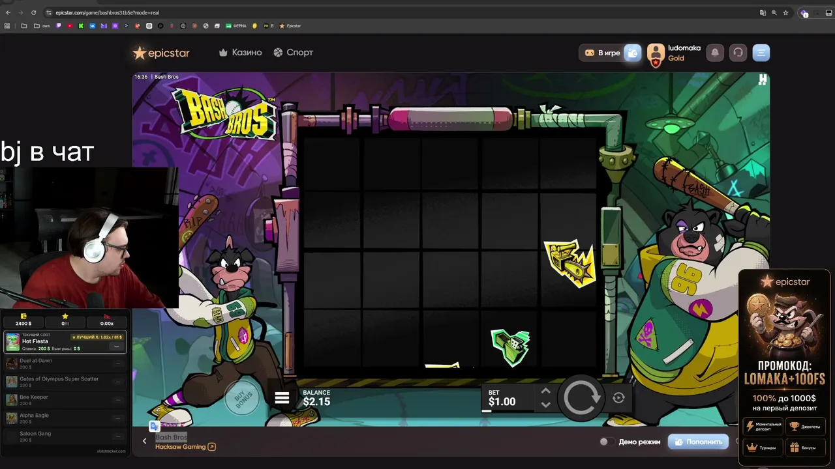Screen dimensions: 835x469
Task: Click the ЛУЧШИЙ X: 1.62x badge
Action: coord(97,337)
